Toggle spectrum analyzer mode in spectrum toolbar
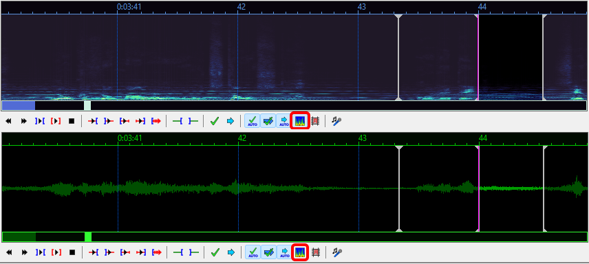The height and width of the screenshot is (264, 589). 300,121
